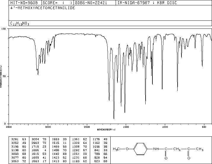Select the WAVENUMBER axis title
The height and width of the screenshot is (164, 212).
(106, 130)
